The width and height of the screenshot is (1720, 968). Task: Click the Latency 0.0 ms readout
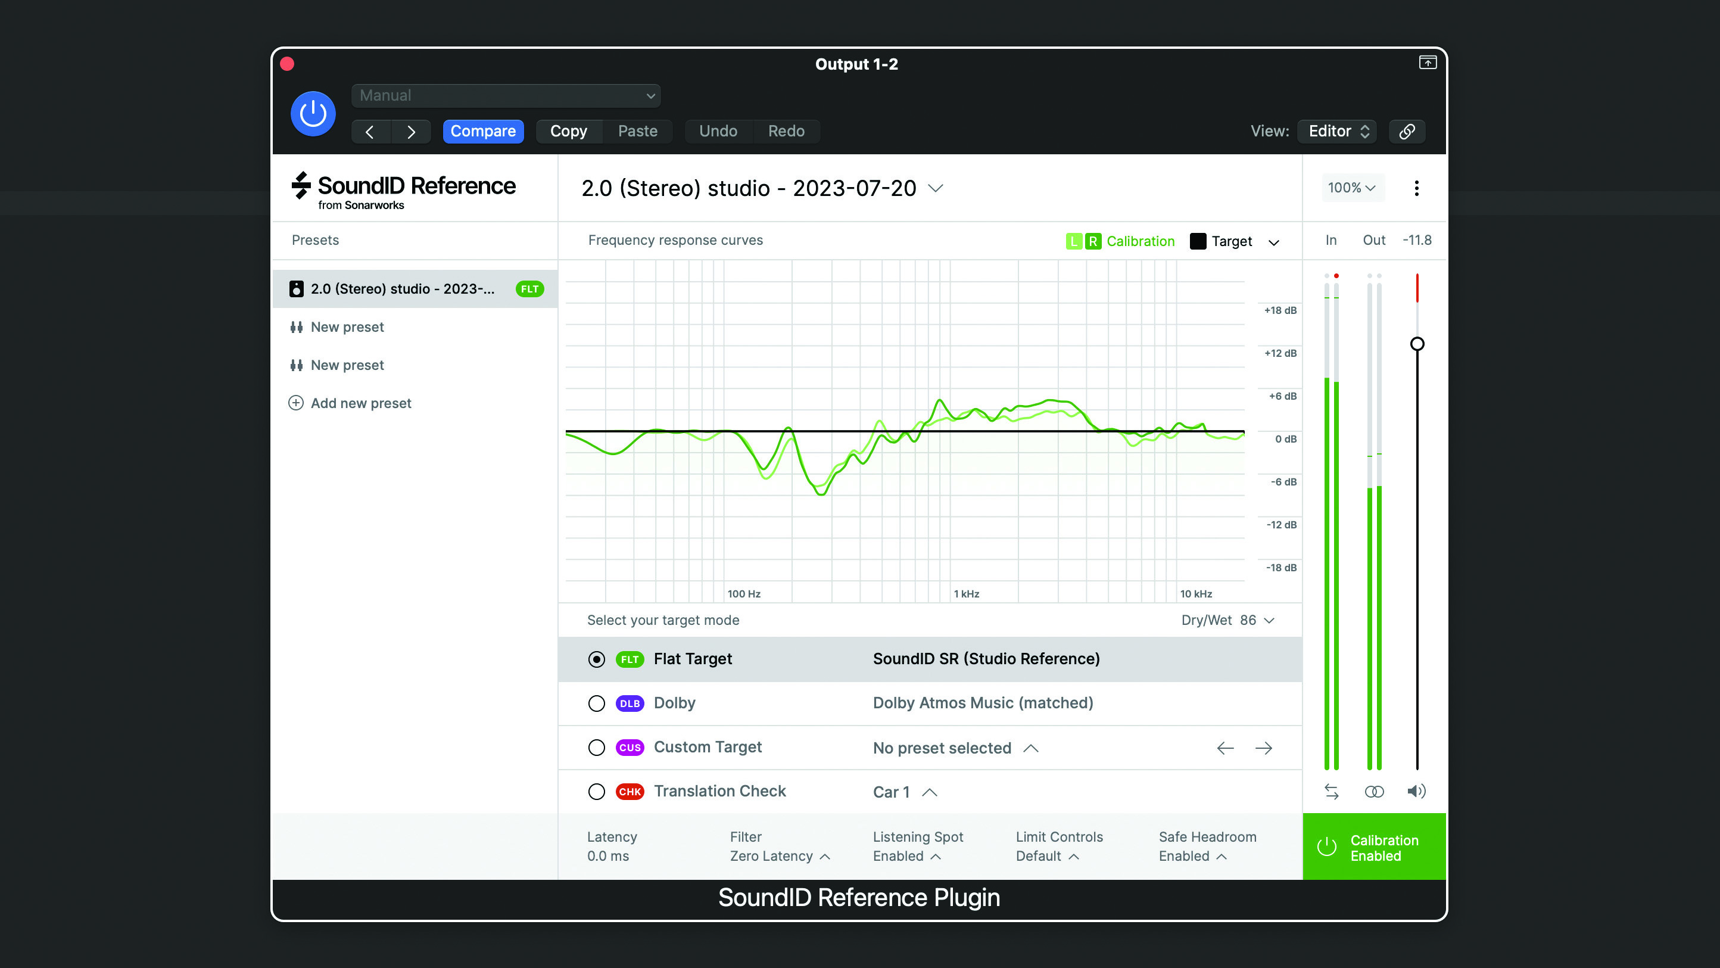(x=612, y=846)
